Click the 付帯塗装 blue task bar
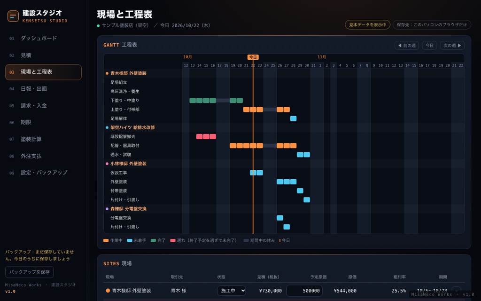Screen dimensions: 481x301 pyautogui.click(x=300, y=191)
